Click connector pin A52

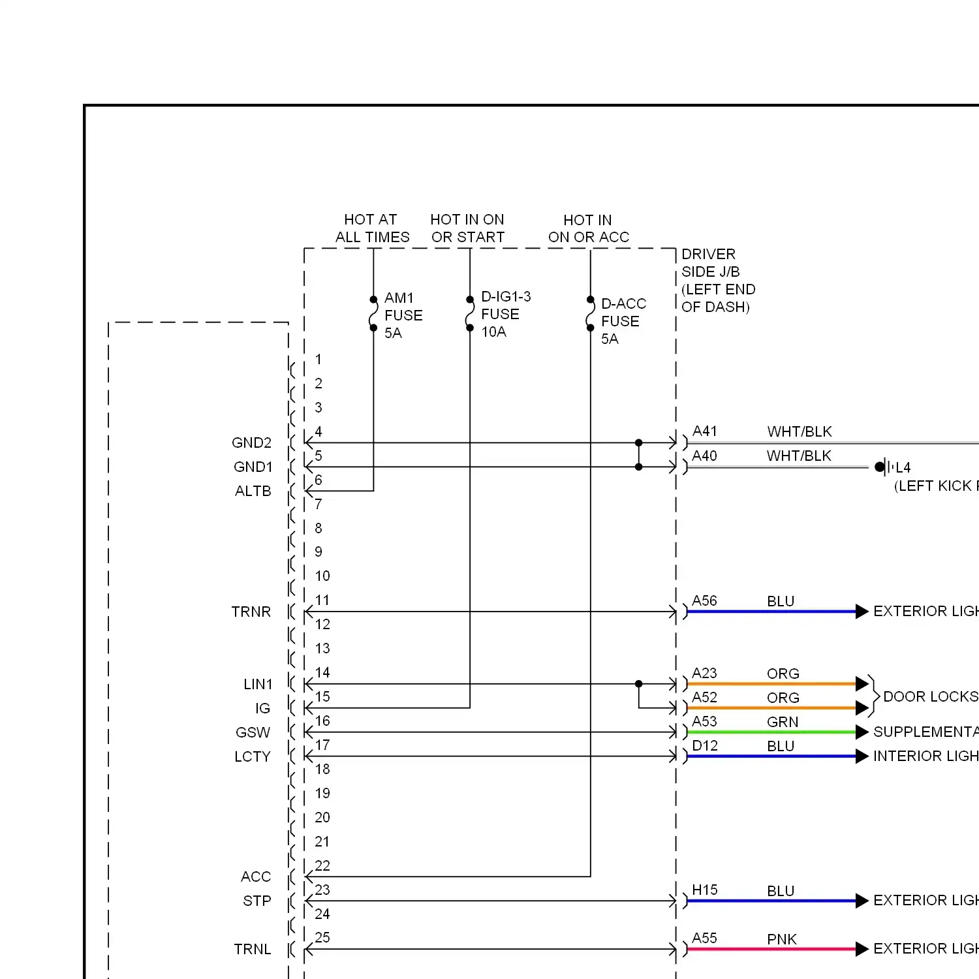[704, 697]
